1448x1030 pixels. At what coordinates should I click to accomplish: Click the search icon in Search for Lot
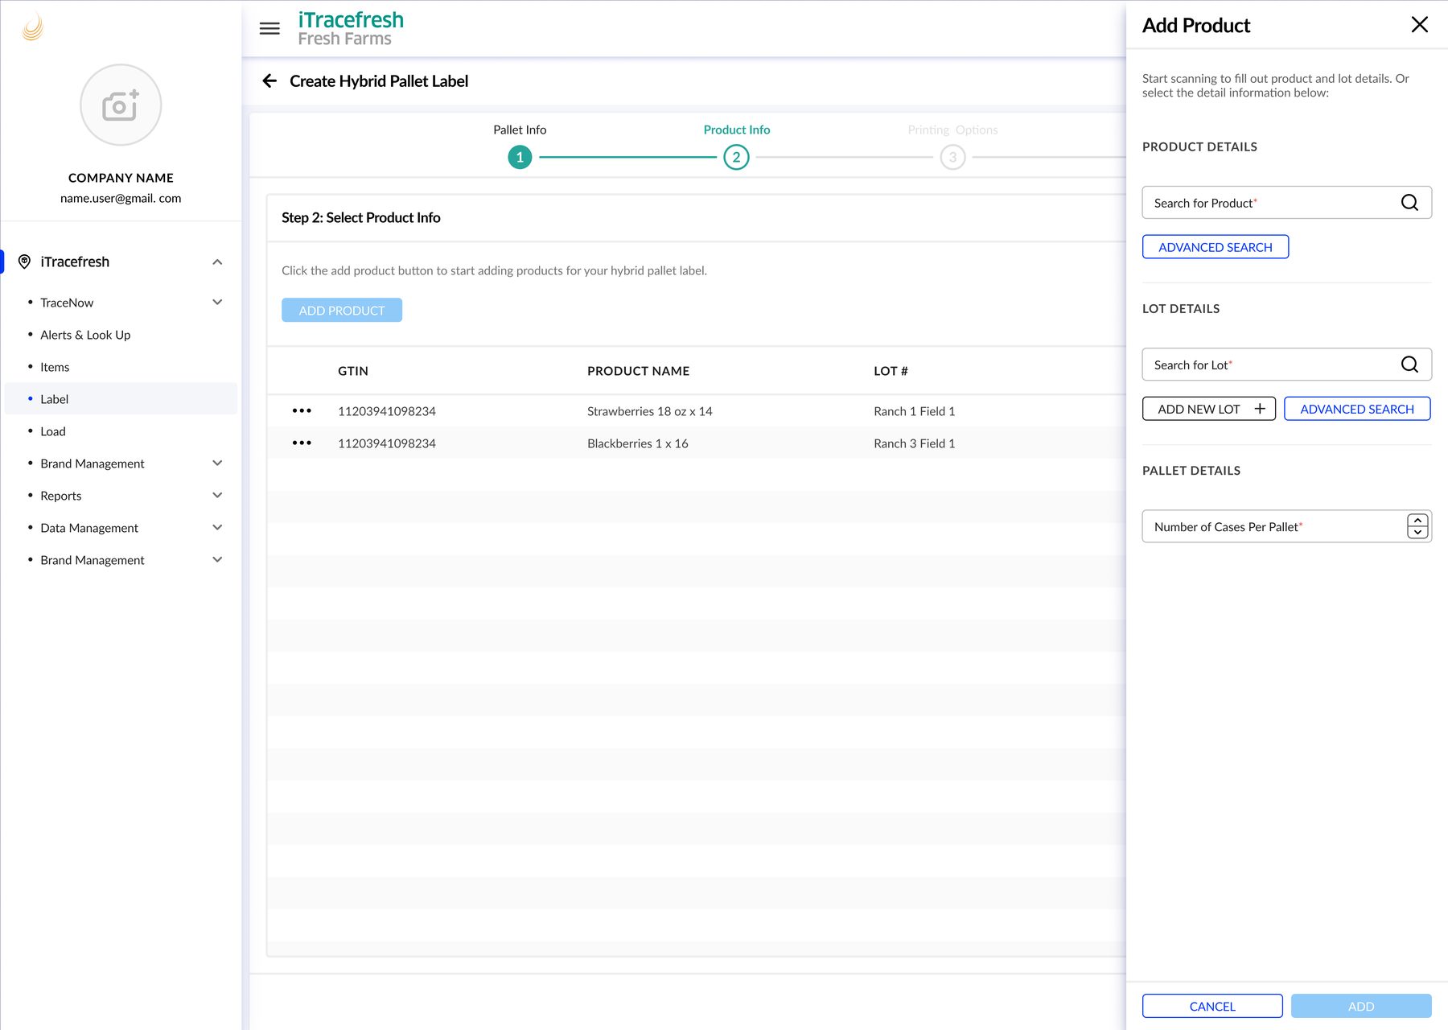[x=1409, y=365]
